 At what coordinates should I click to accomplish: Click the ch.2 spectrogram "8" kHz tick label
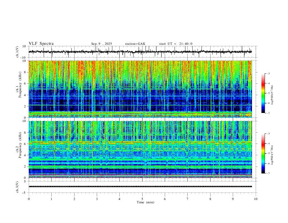click(25, 133)
